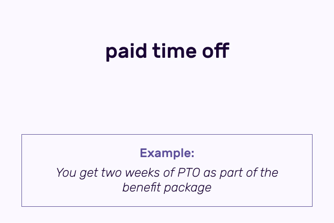
Task: Click the word "the" ending the first example line
Action: coord(269,172)
